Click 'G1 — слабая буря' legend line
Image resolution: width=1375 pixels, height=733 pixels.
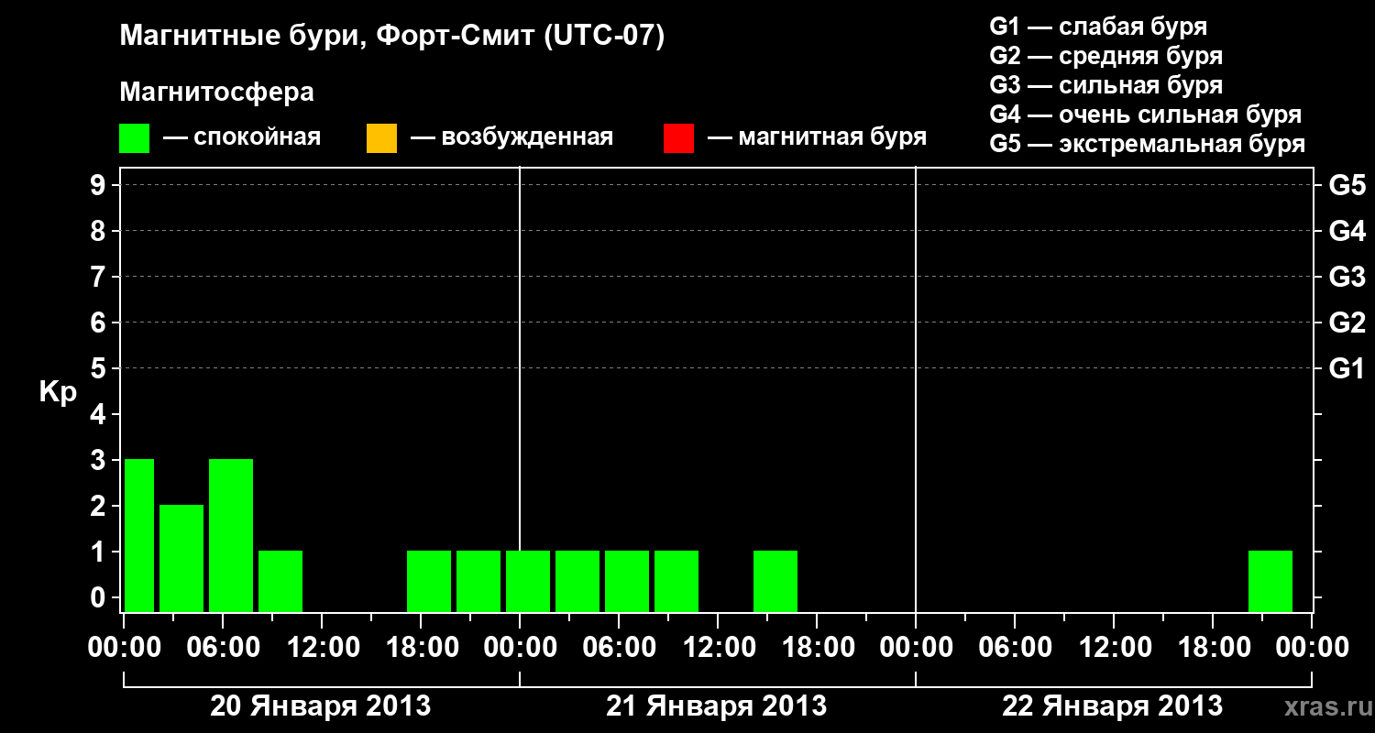pyautogui.click(x=1098, y=27)
